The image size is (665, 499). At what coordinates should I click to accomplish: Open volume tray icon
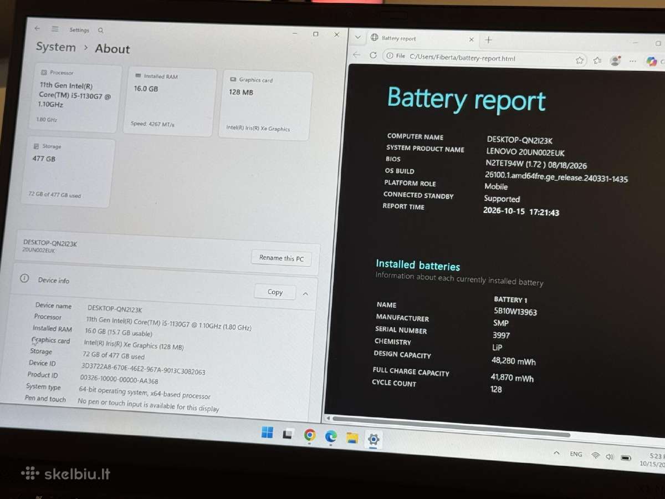tap(610, 457)
